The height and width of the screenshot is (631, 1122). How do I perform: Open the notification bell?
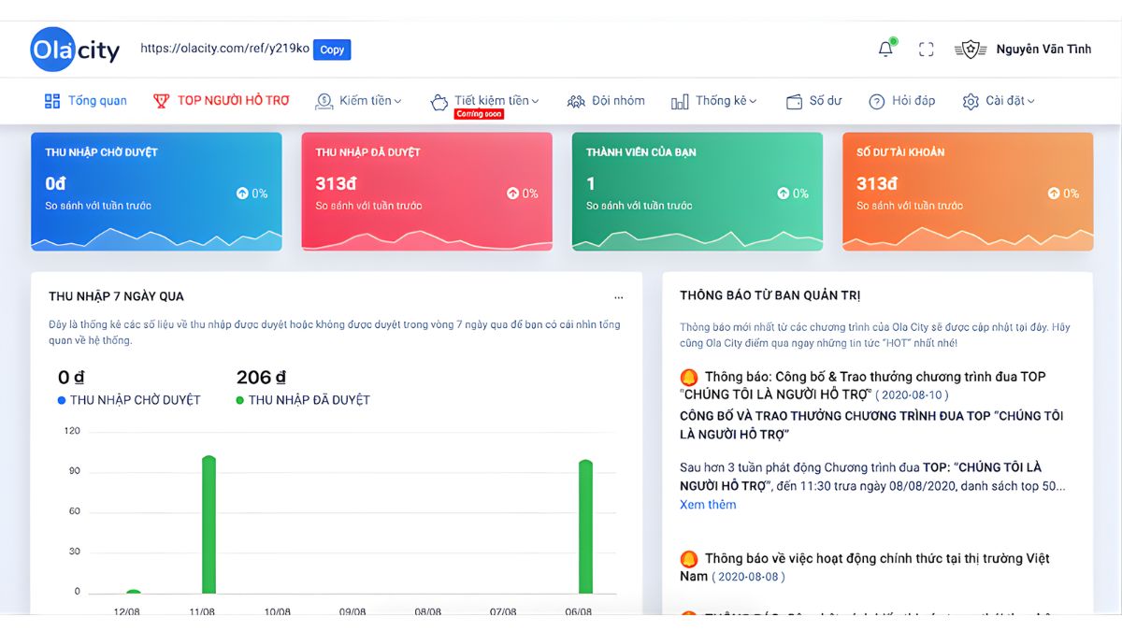tap(885, 49)
